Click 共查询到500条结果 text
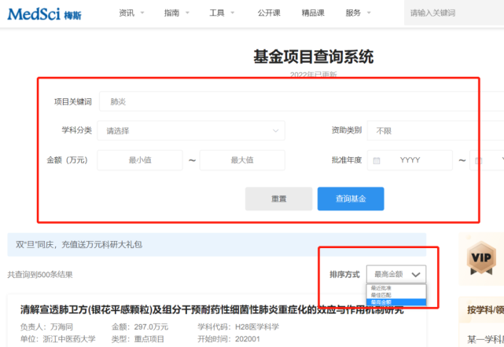504x347 pixels. [40, 275]
